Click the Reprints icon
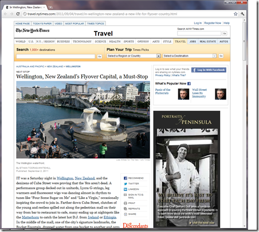Viewport: 259px width, 232px height. [125, 209]
